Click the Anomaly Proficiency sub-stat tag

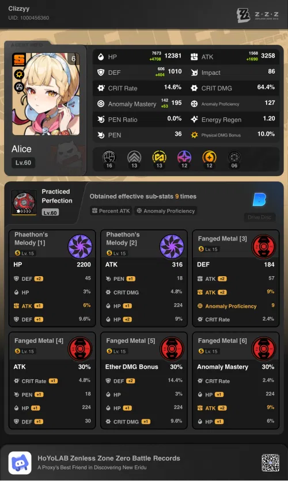(x=166, y=211)
